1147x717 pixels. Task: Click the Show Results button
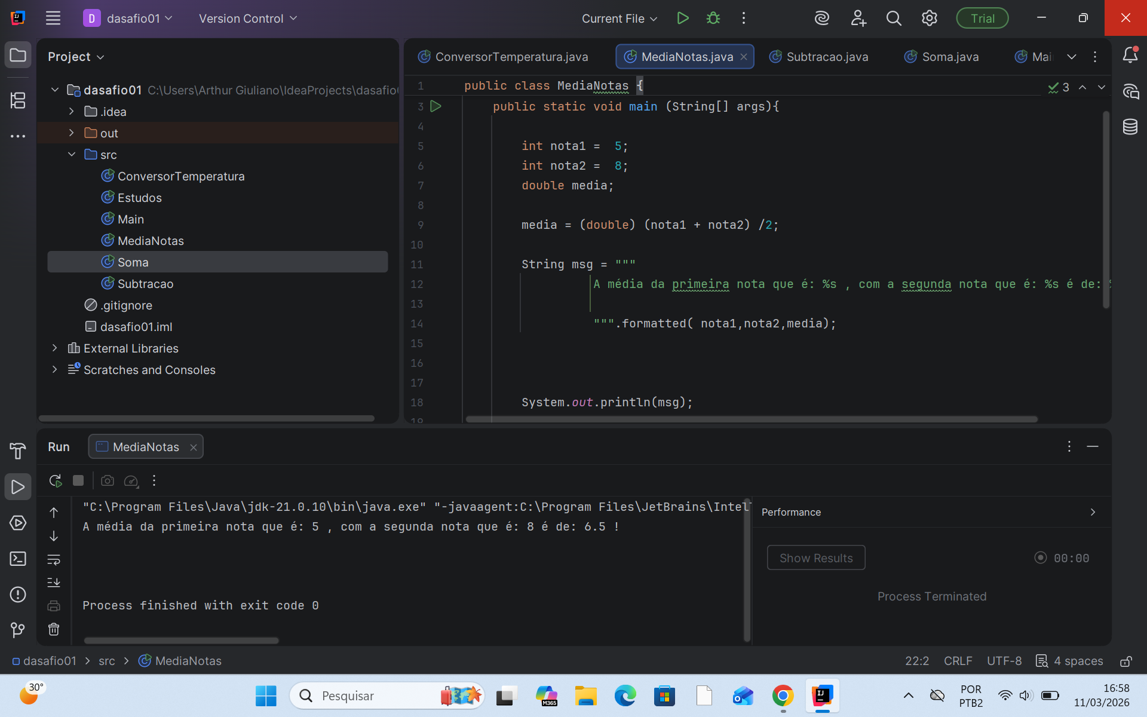click(x=815, y=557)
